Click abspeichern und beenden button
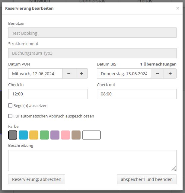 click(x=147, y=179)
